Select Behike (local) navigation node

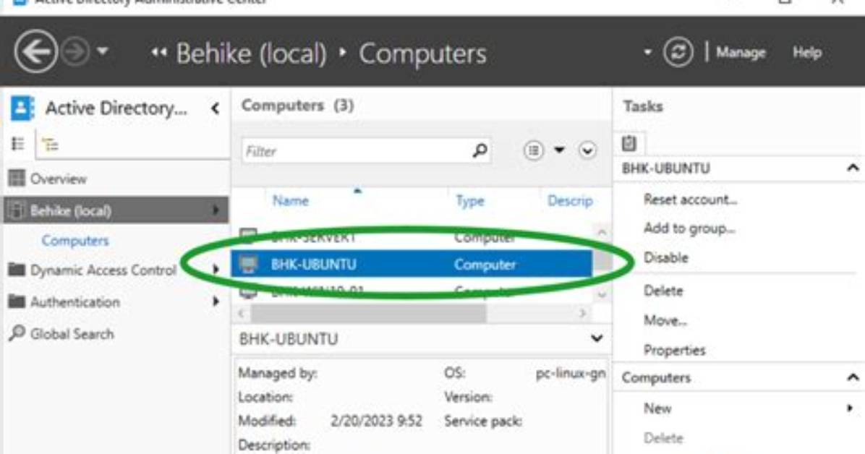pos(116,210)
